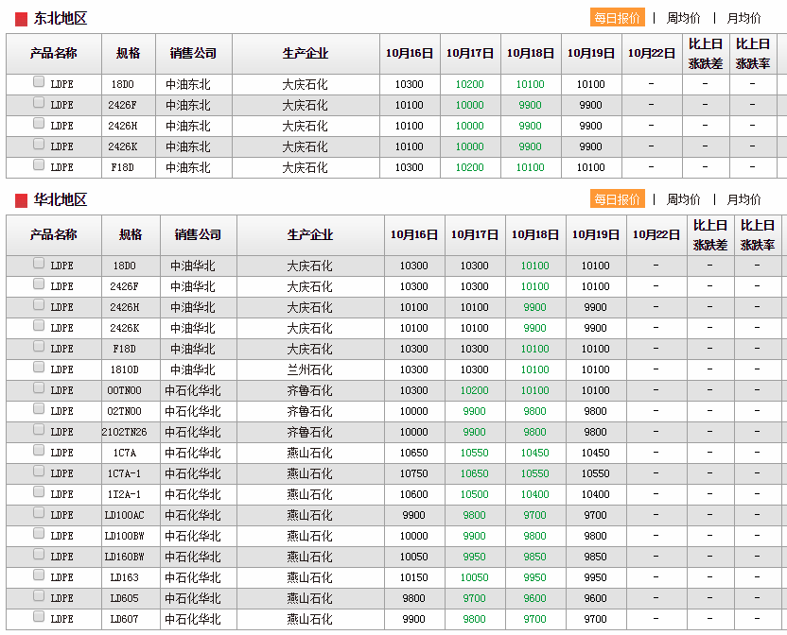Click 10月22日 header in 华北地区 table
This screenshot has width=787, height=635.
pyautogui.click(x=656, y=234)
